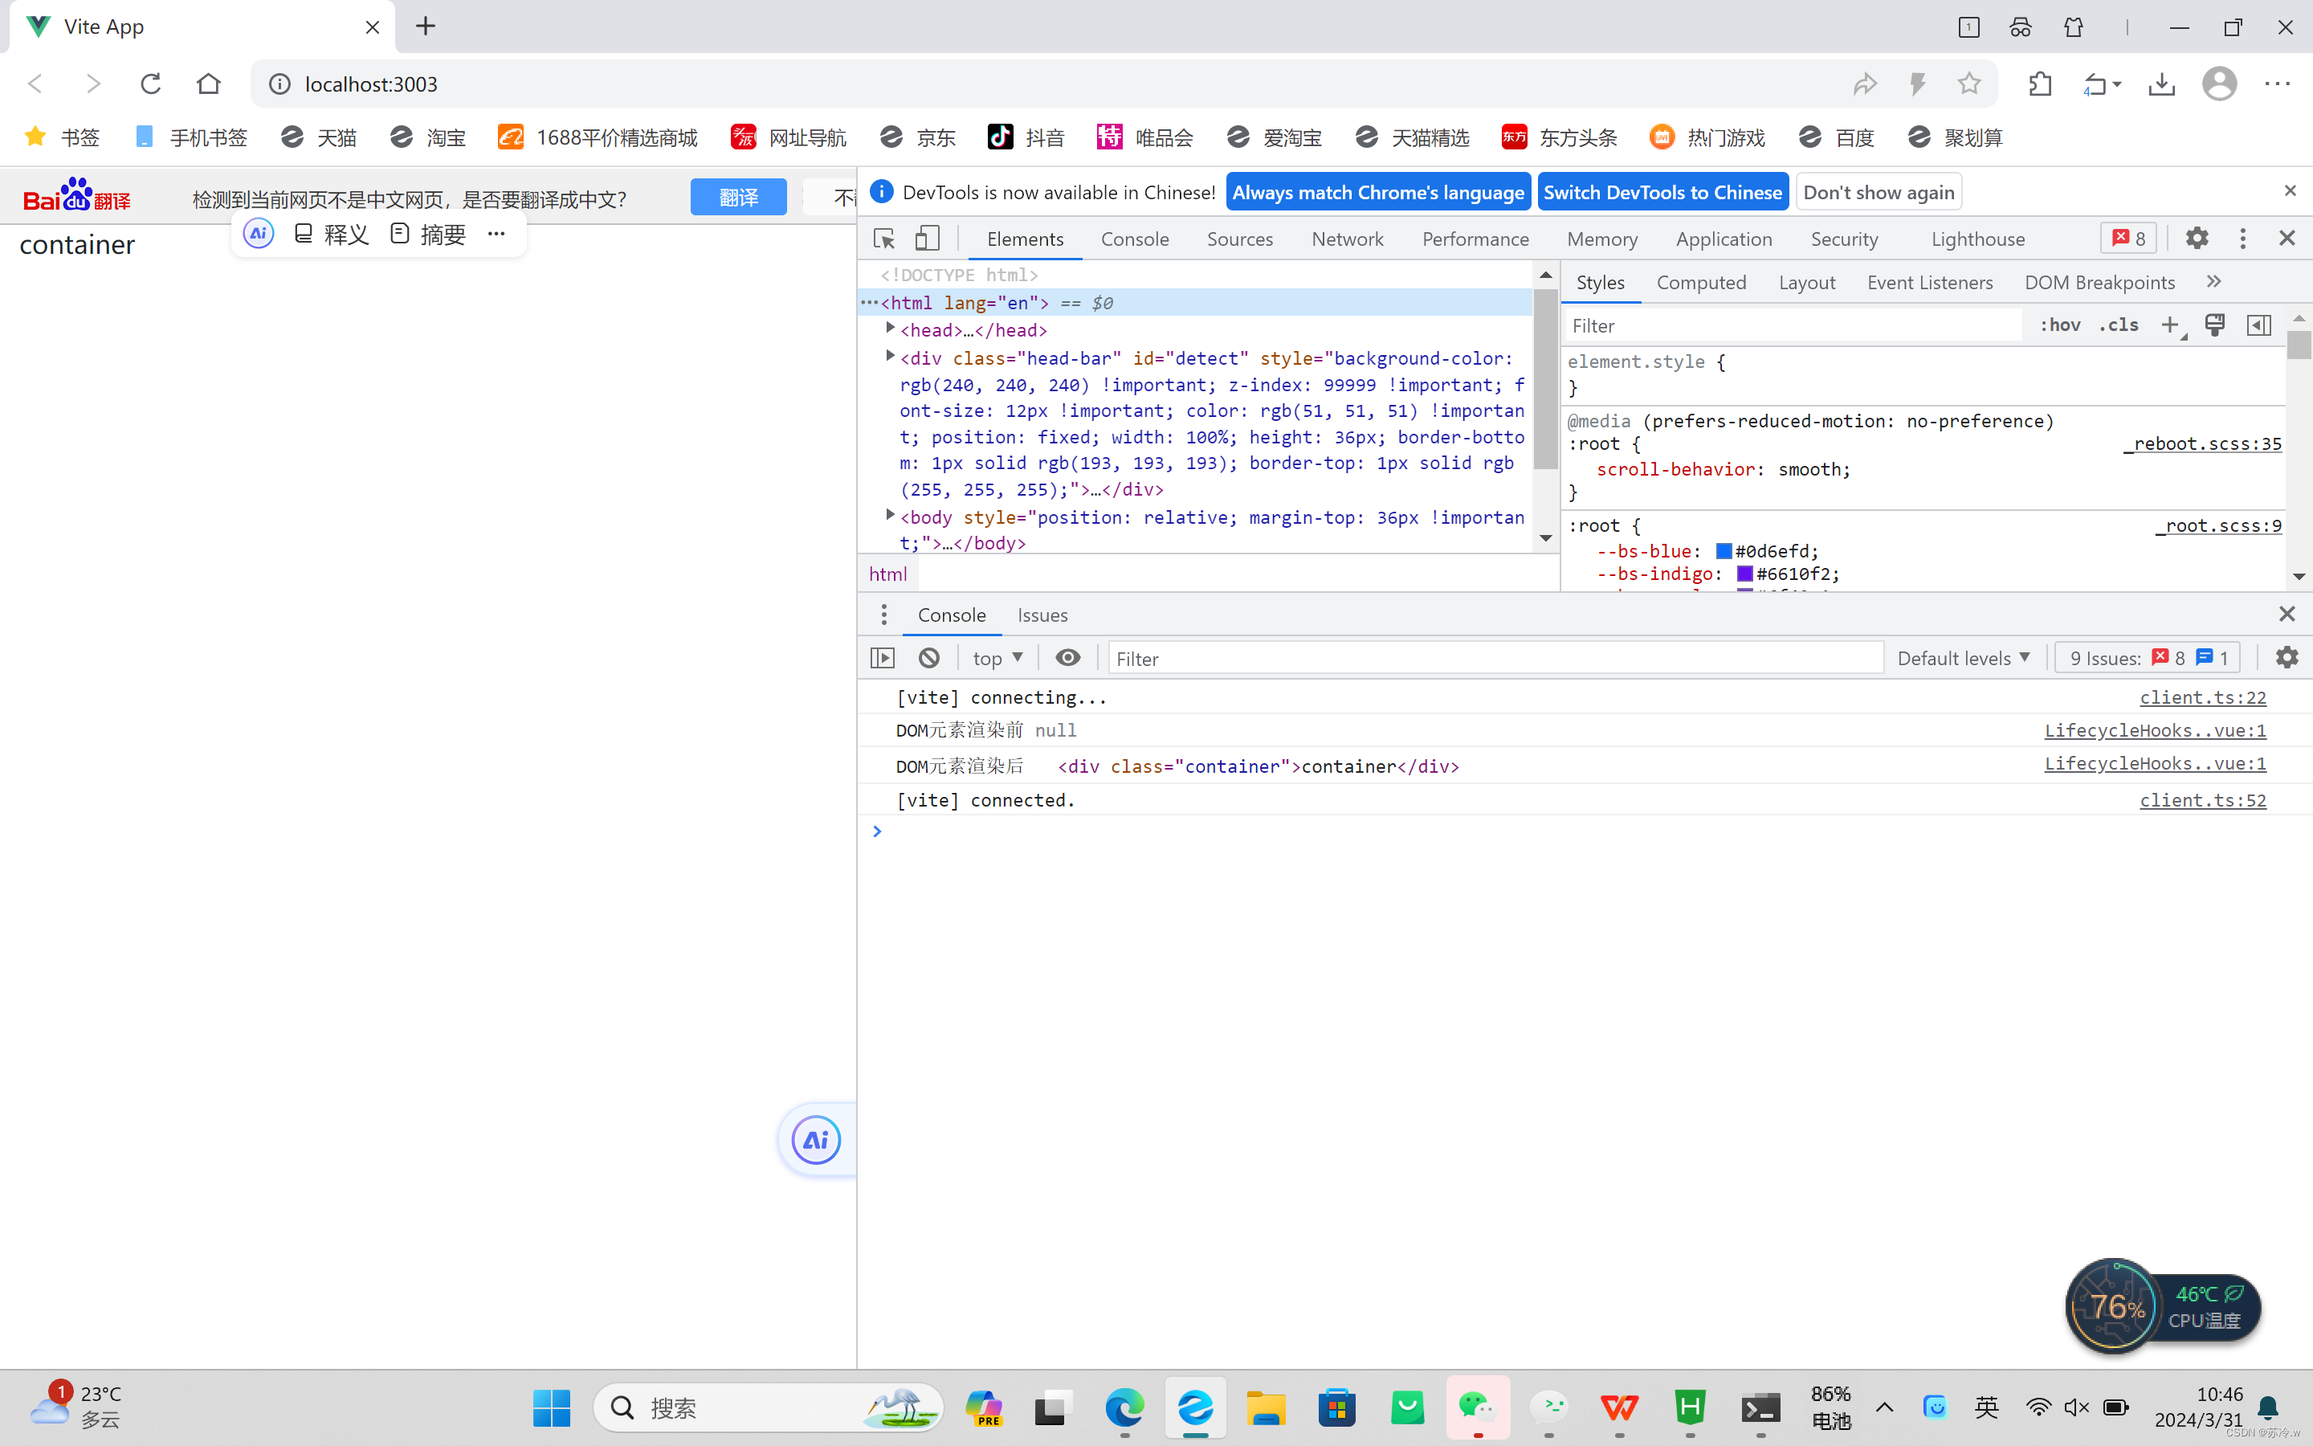Open DevTools settings gear
The width and height of the screenshot is (2313, 1446).
tap(2197, 238)
